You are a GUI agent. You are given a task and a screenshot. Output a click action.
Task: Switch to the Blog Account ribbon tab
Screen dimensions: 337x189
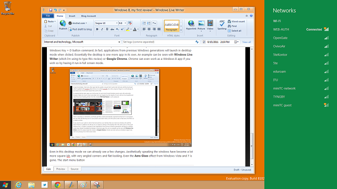(x=89, y=16)
